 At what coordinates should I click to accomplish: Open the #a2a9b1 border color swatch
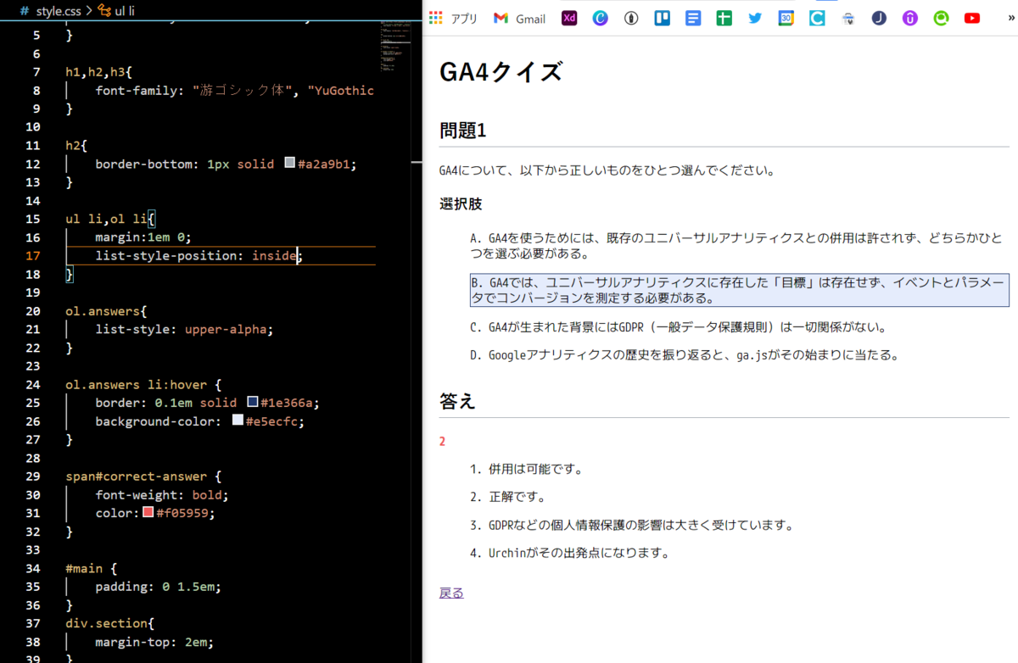pyautogui.click(x=290, y=164)
